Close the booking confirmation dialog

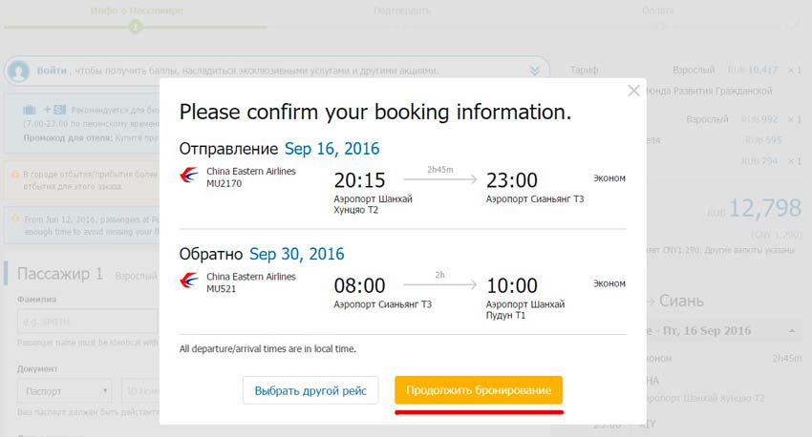(633, 91)
